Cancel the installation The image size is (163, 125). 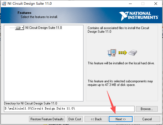pyautogui.click(x=147, y=119)
